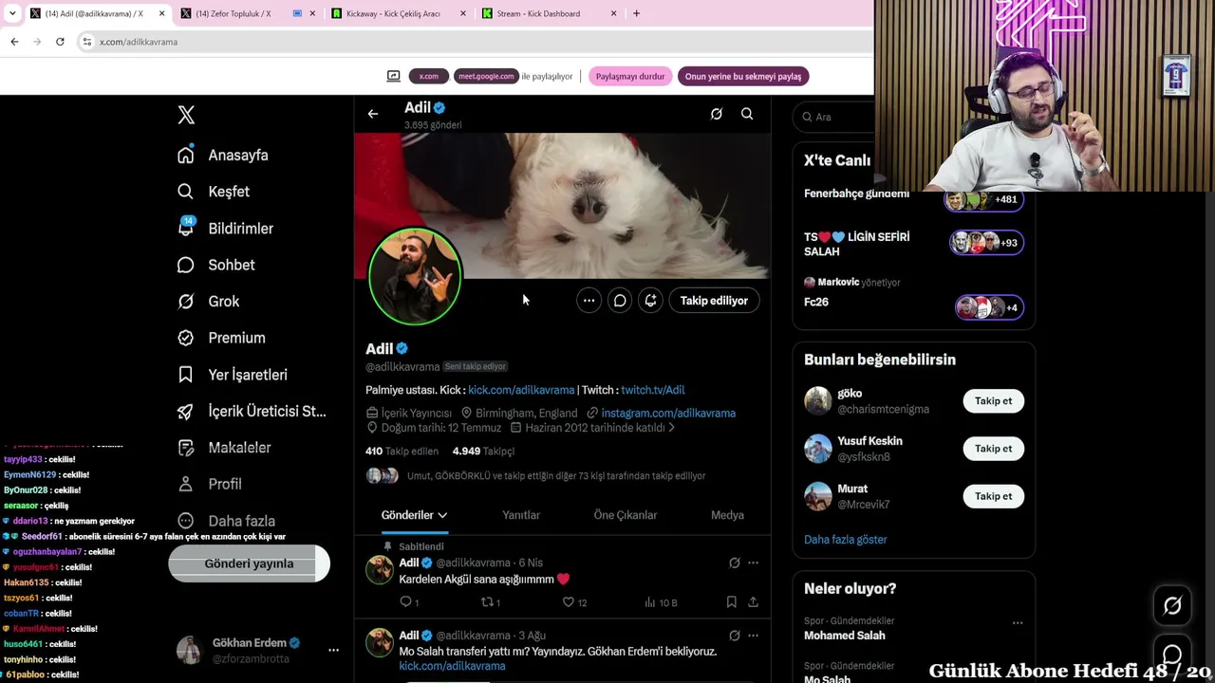The width and height of the screenshot is (1215, 683).
Task: Send a message to Adil via chat icon
Action: (620, 301)
